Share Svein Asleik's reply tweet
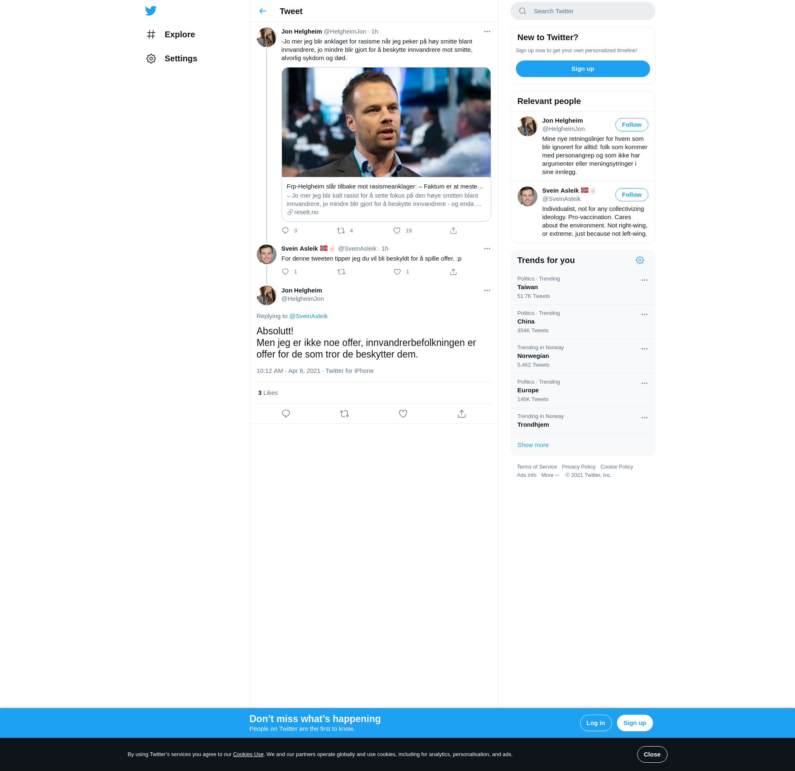795x771 pixels. (x=453, y=272)
